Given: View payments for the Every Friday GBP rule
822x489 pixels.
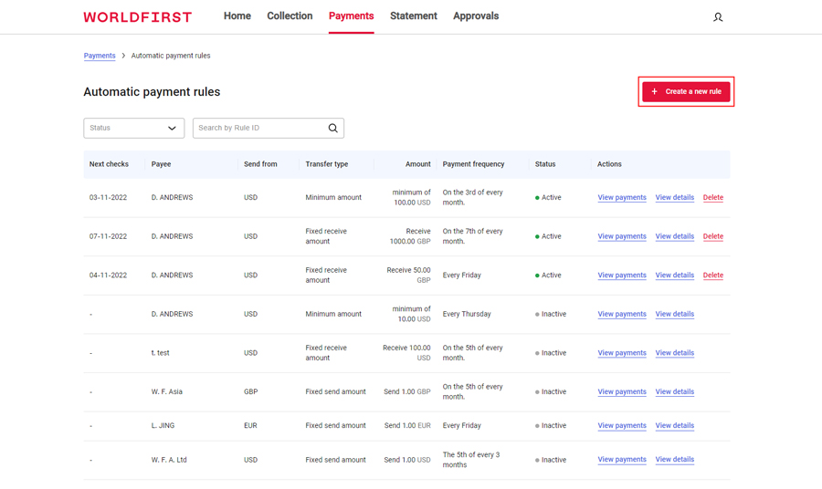Looking at the screenshot, I should click(x=621, y=276).
